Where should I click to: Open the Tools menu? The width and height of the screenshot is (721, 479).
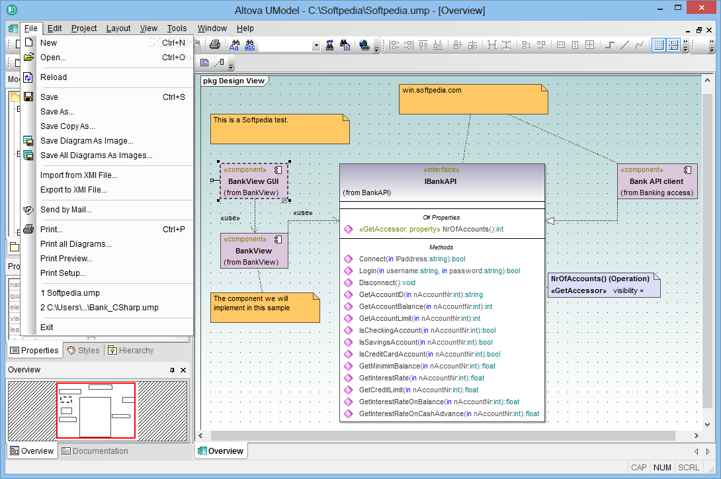(x=177, y=28)
